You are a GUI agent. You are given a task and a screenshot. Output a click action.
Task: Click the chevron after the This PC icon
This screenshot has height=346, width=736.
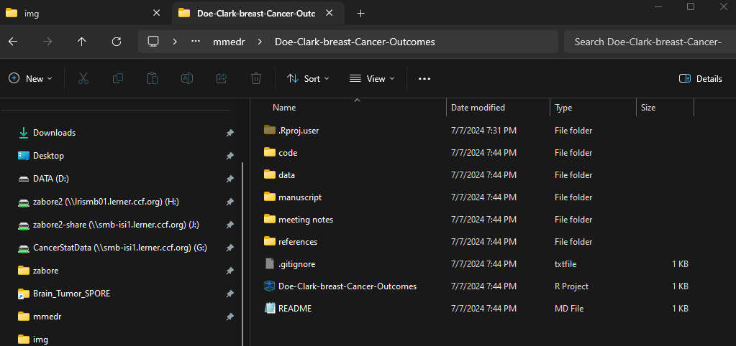(x=175, y=42)
